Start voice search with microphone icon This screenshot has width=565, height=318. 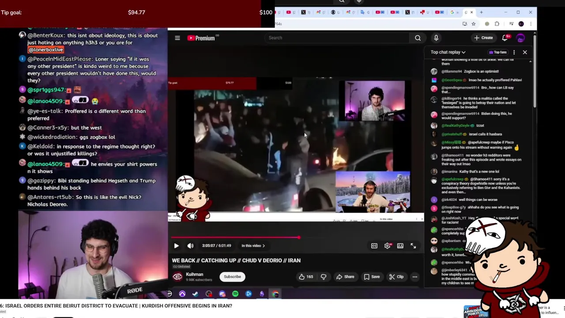pos(436,38)
